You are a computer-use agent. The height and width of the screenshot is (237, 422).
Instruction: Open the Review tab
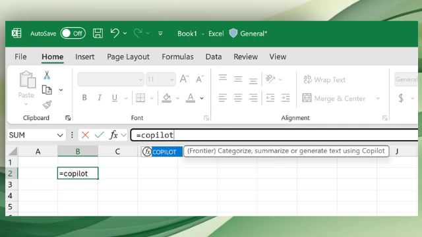(x=246, y=57)
